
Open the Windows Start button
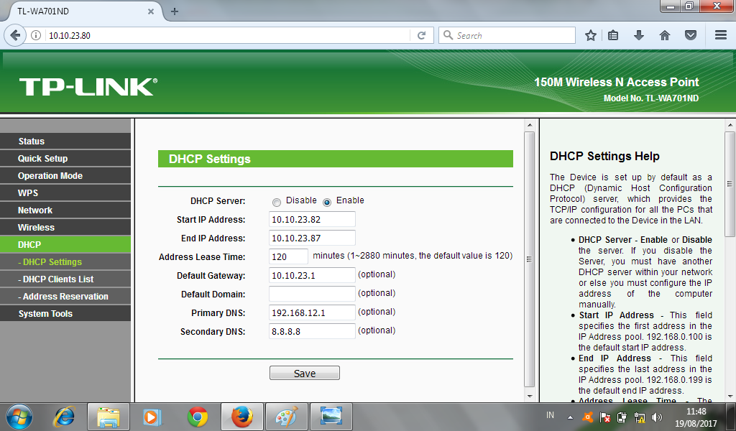coord(19,417)
